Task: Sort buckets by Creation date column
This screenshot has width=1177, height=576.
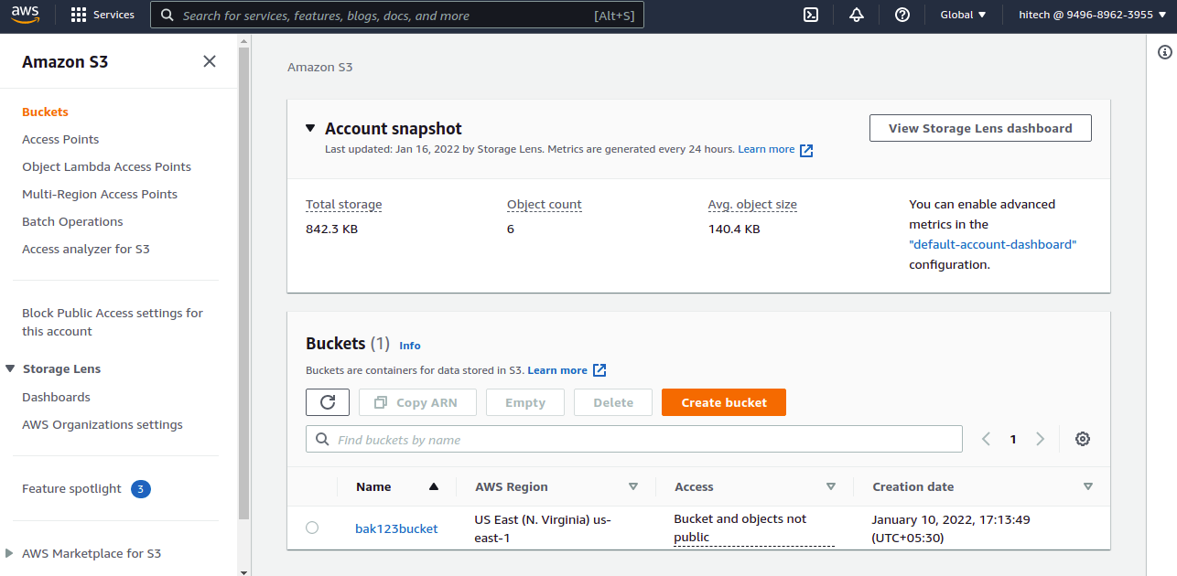Action: [x=1088, y=486]
